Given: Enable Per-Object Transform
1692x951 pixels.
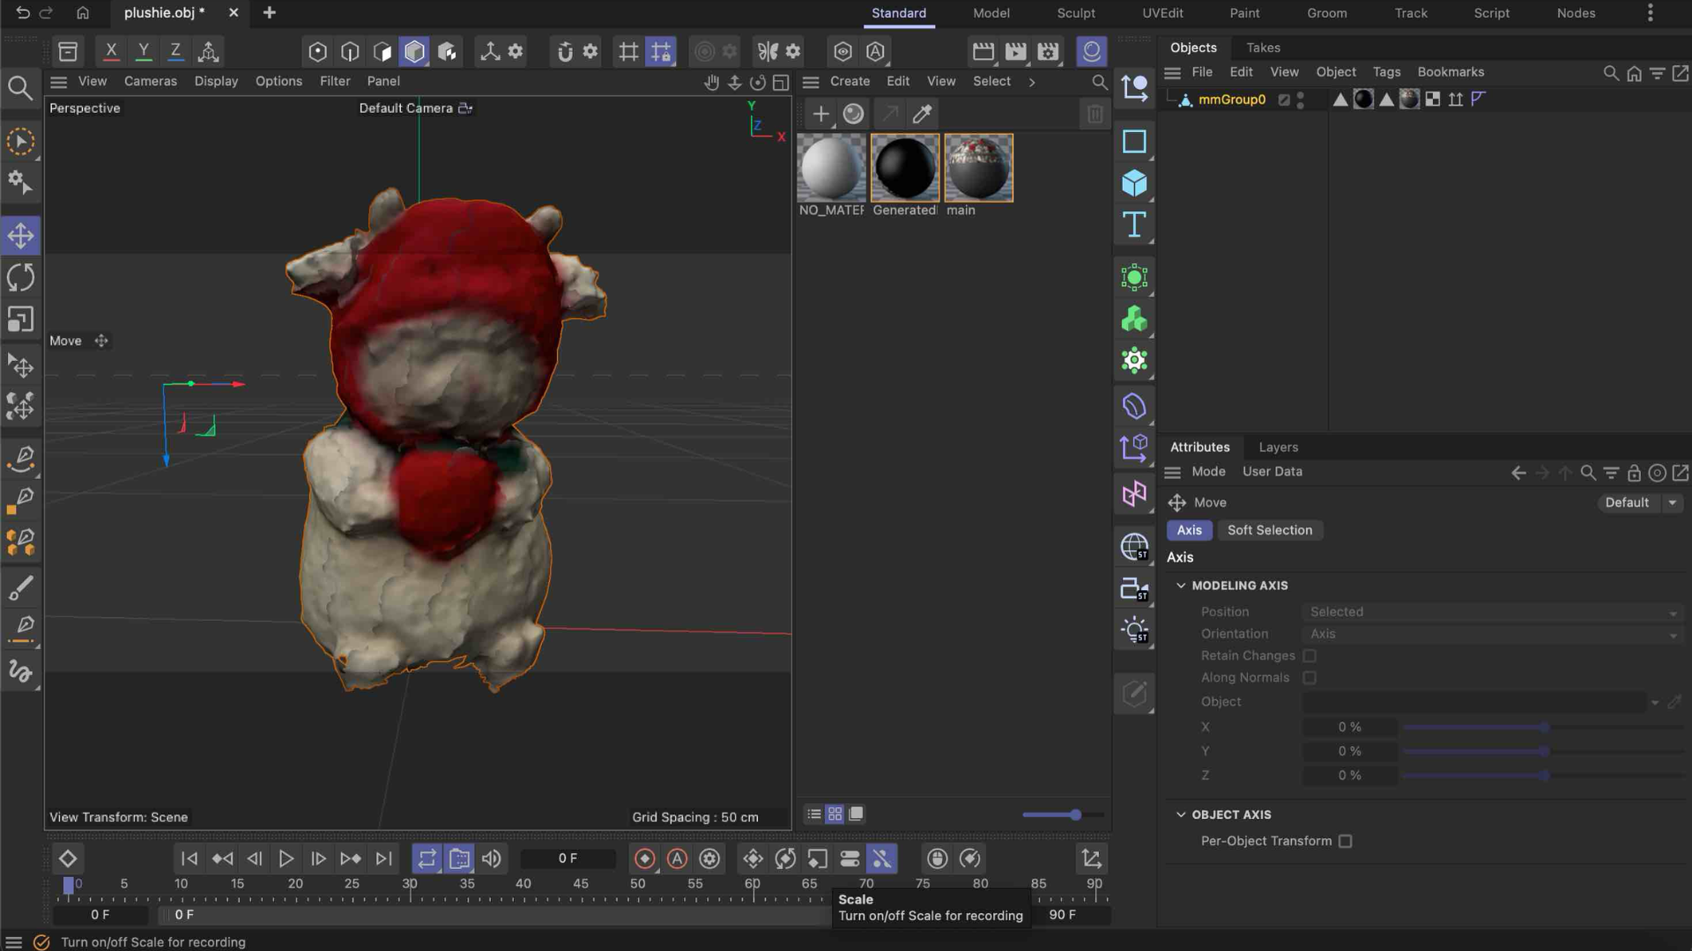Looking at the screenshot, I should (1344, 841).
